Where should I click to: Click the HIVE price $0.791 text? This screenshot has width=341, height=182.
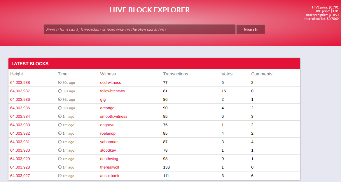pyautogui.click(x=325, y=7)
